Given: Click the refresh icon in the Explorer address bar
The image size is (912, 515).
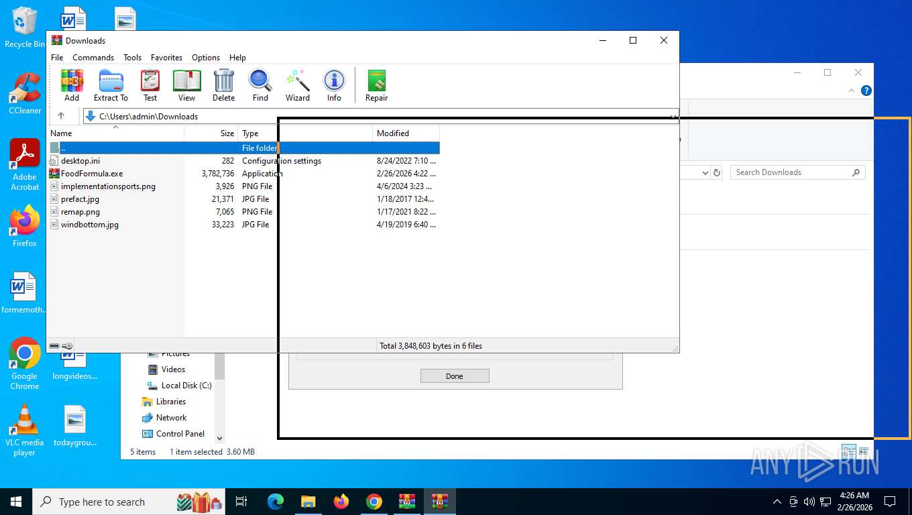Looking at the screenshot, I should coord(717,172).
